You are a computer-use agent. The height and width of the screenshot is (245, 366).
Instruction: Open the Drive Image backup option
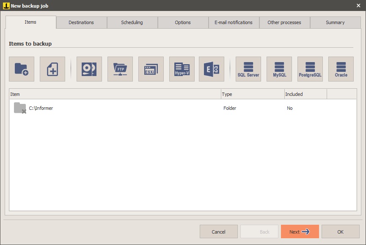click(89, 68)
